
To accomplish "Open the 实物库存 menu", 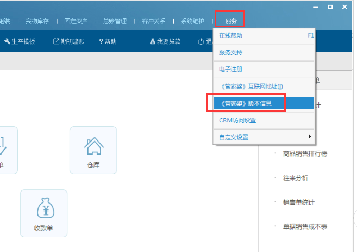I will pyautogui.click(x=37, y=21).
